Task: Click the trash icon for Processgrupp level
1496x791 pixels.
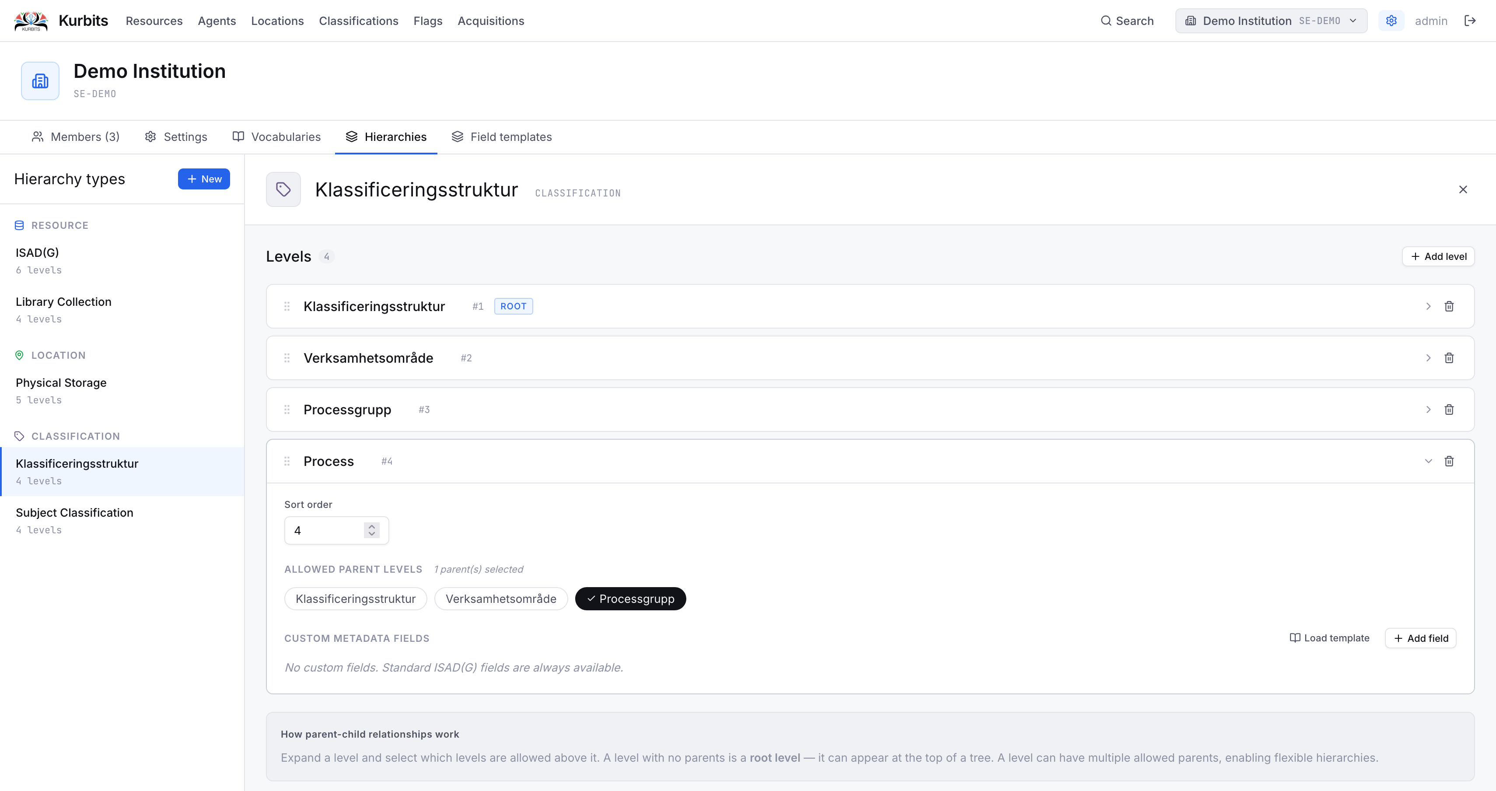Action: (x=1449, y=409)
